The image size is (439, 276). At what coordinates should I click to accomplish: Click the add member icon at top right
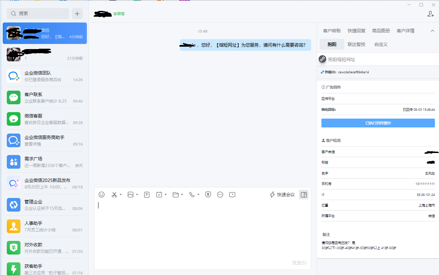[430, 14]
